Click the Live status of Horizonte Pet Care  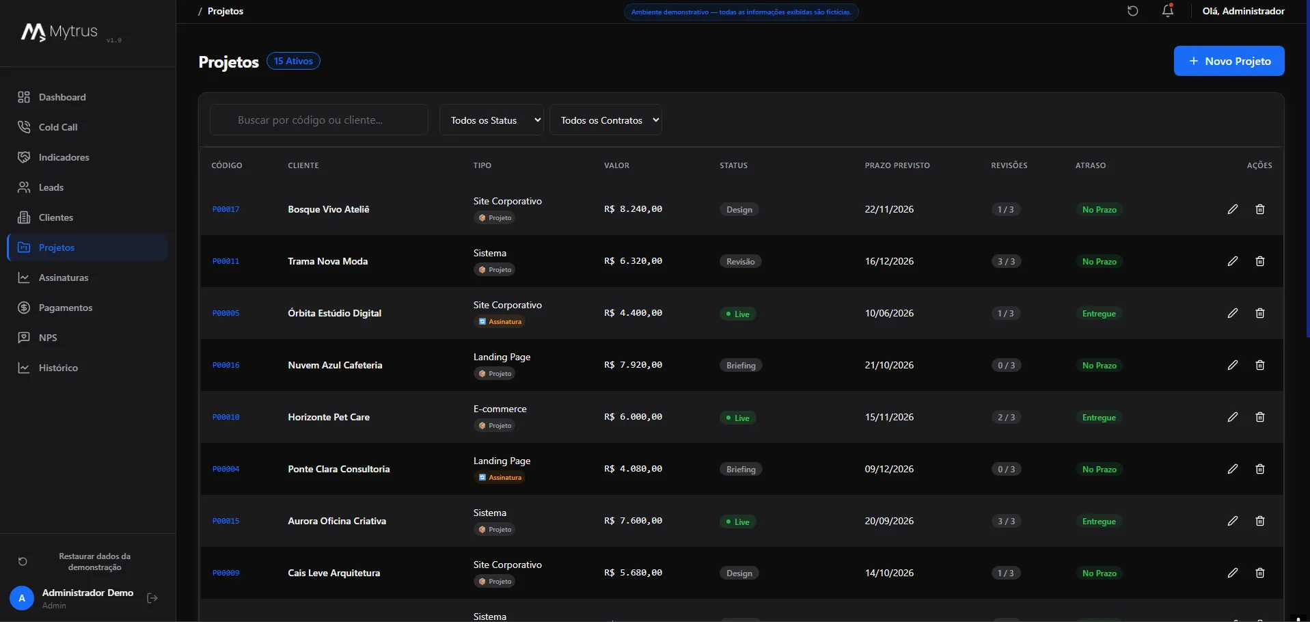(x=738, y=418)
